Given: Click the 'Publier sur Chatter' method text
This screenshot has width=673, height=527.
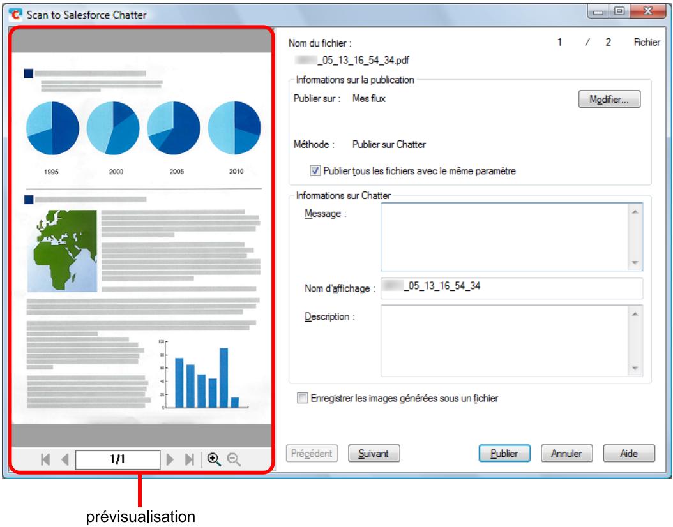Looking at the screenshot, I should pyautogui.click(x=389, y=144).
